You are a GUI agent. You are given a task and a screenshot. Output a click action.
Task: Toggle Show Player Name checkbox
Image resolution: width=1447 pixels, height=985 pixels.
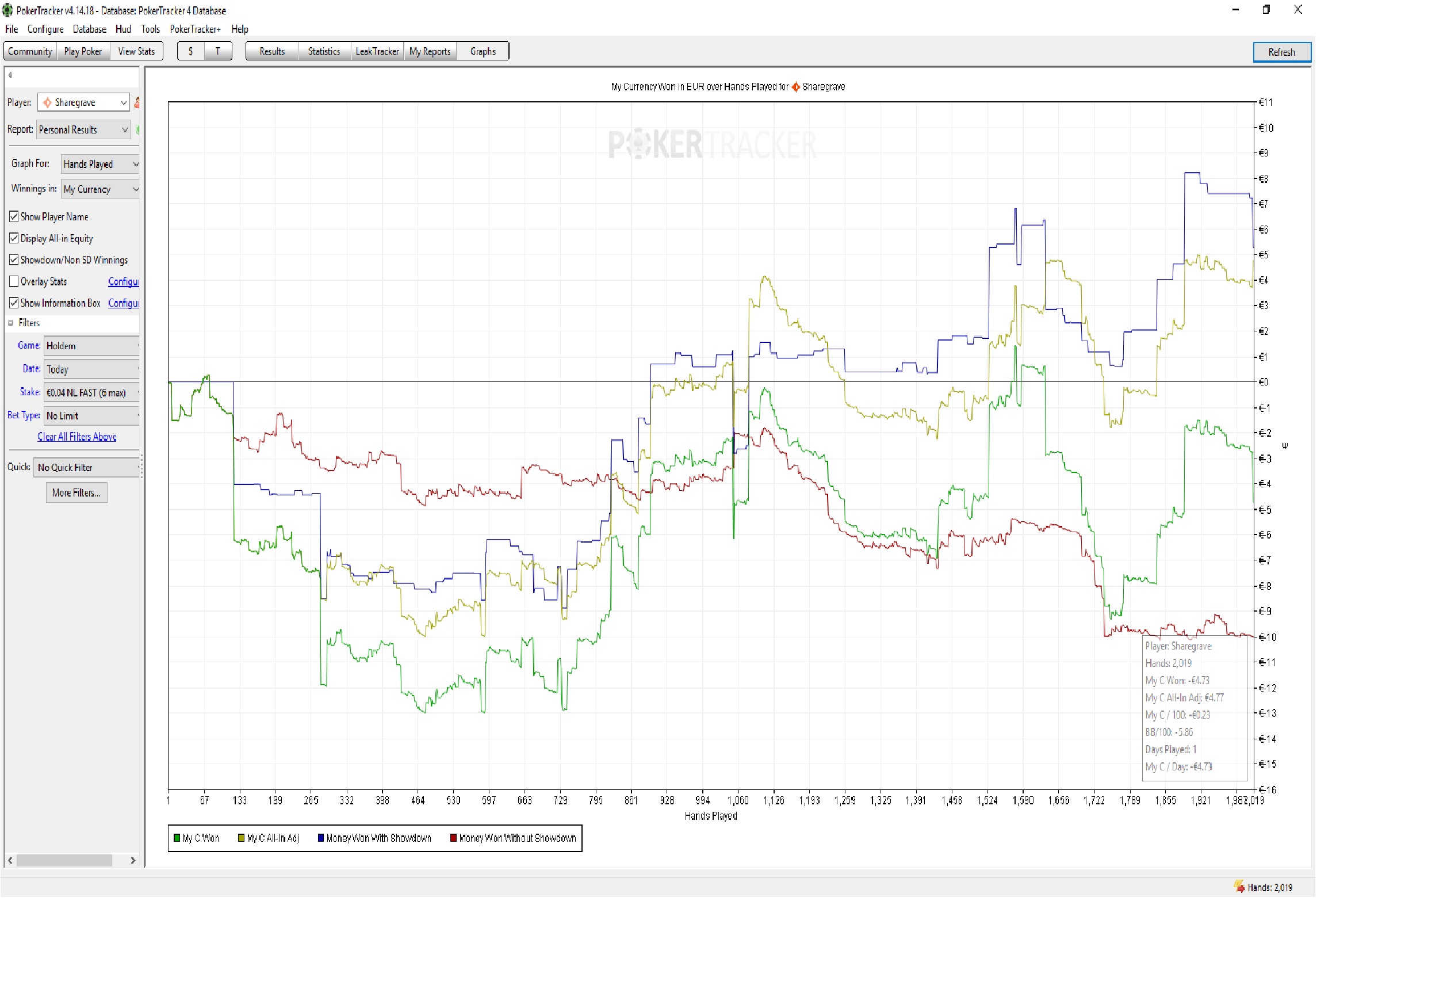click(14, 216)
